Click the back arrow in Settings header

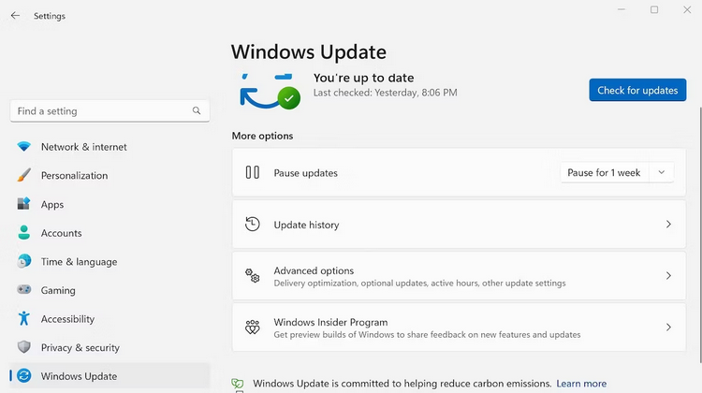point(15,16)
